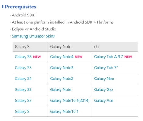This screenshot has width=143, height=121.
Task: Open the Samsung Emulator Skins link
Action: tap(33, 36)
